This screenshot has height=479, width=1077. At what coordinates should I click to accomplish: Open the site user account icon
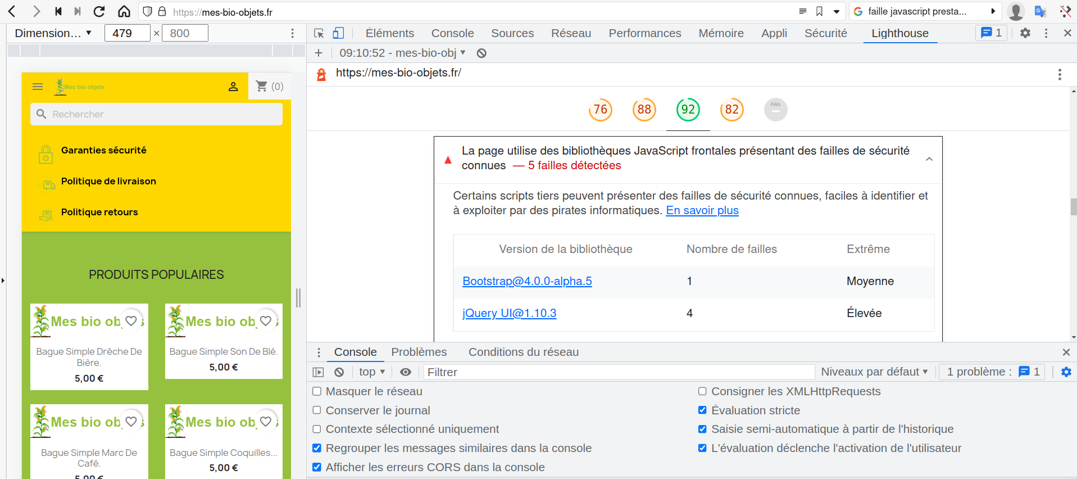[x=233, y=87]
